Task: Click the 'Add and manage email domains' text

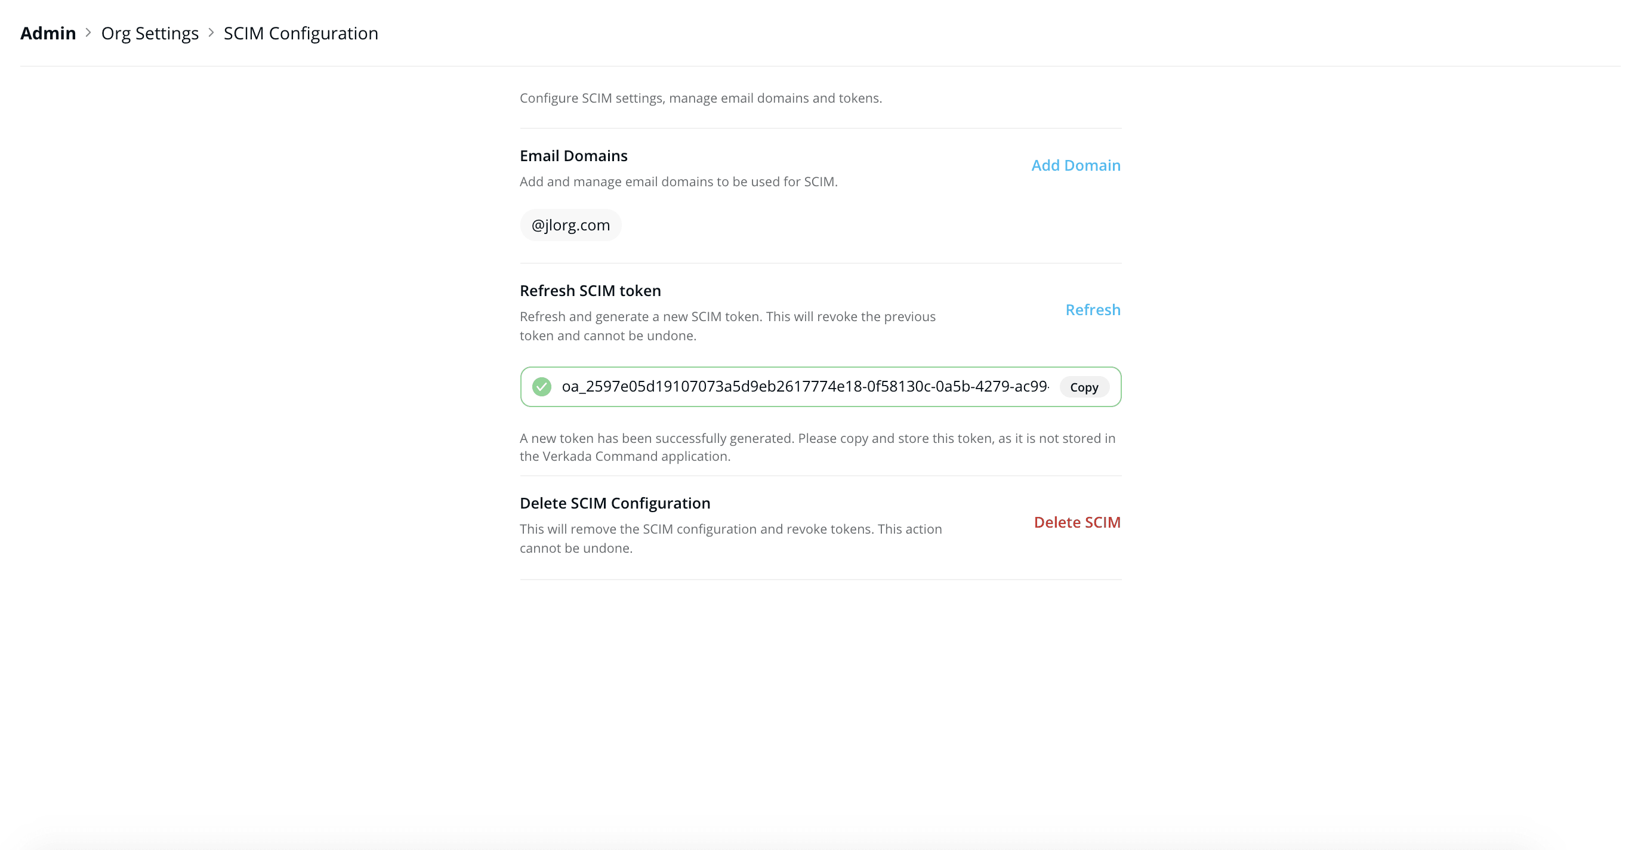Action: (x=678, y=181)
